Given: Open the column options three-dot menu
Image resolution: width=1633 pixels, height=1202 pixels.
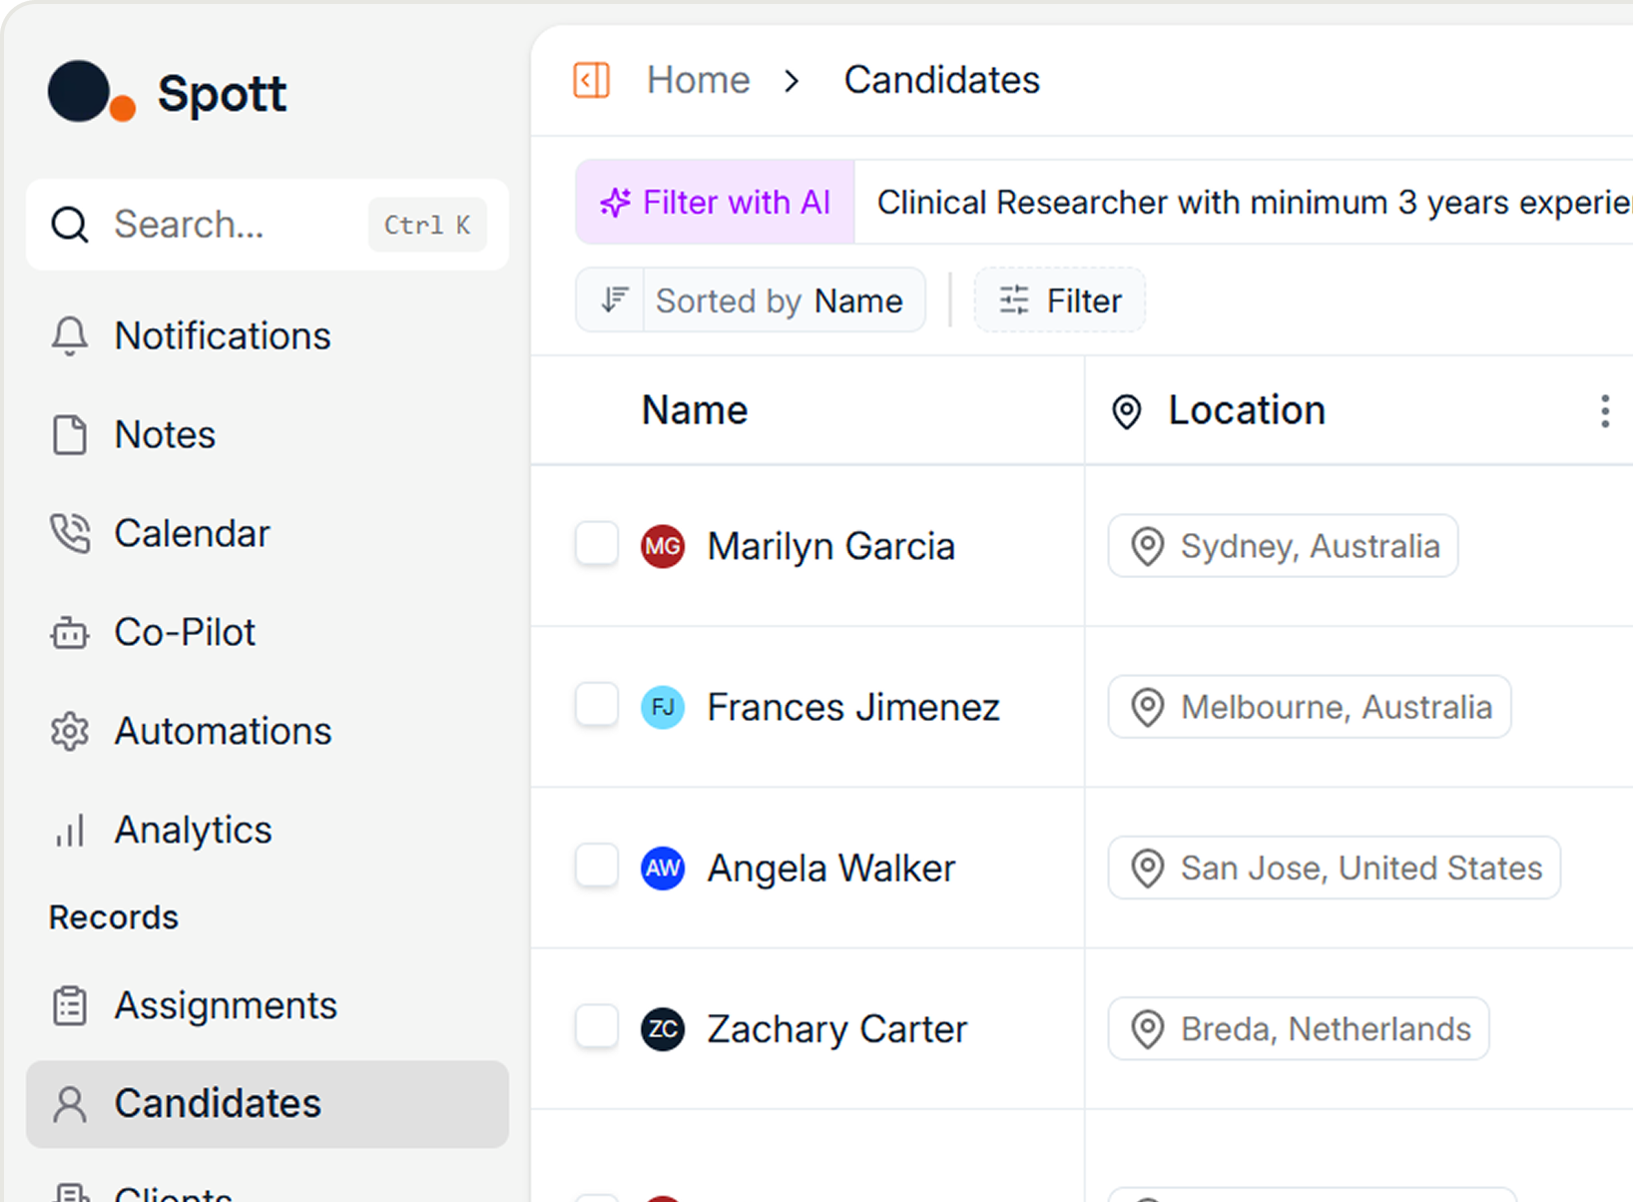Looking at the screenshot, I should [1604, 410].
